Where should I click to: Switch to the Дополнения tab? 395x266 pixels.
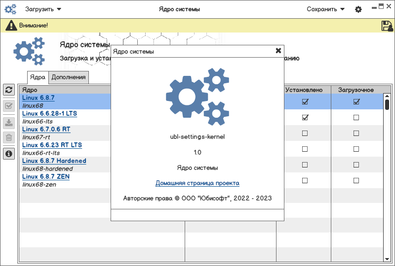[x=69, y=77]
